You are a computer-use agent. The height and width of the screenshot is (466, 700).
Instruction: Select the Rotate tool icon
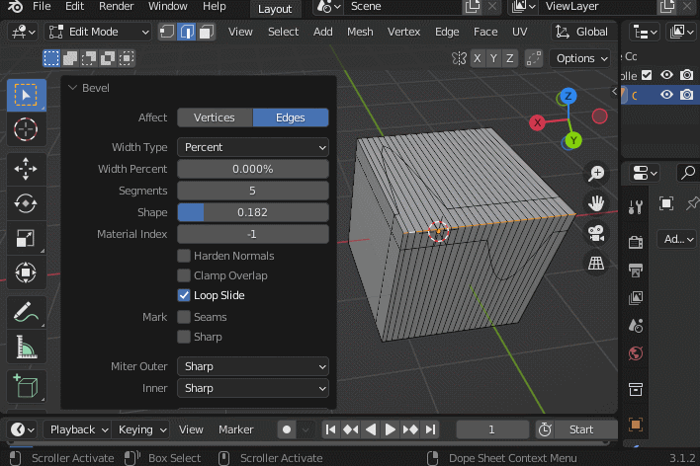tap(26, 203)
